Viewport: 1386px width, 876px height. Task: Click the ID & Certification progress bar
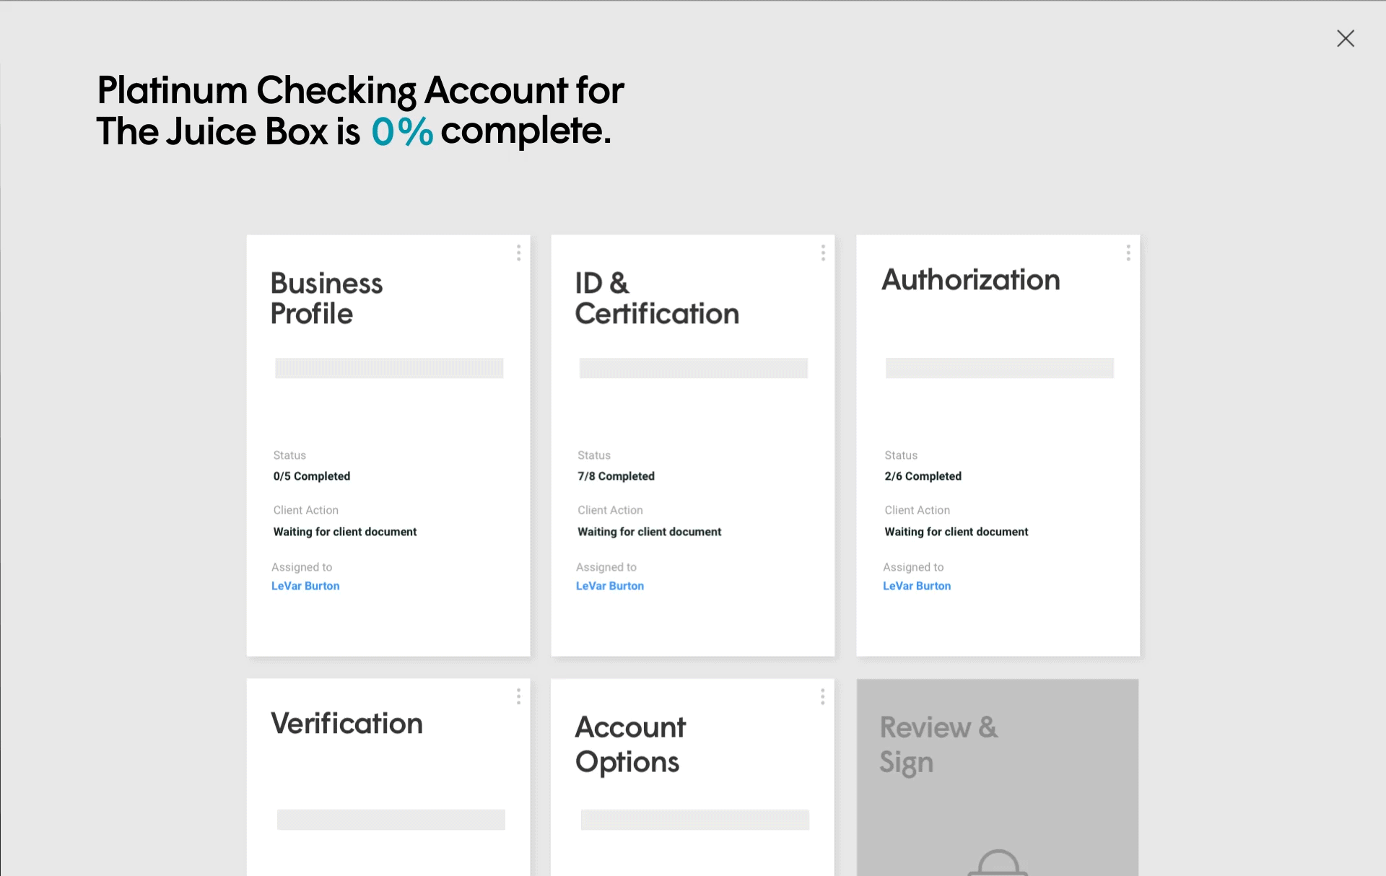[694, 368]
